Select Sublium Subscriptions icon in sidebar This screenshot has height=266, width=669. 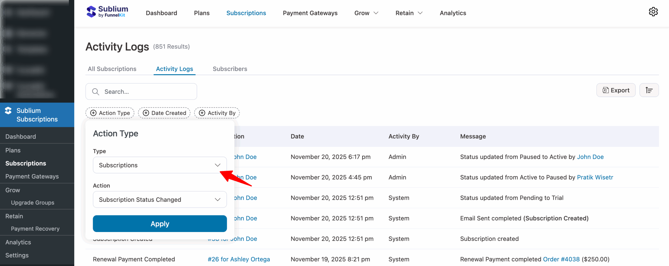click(8, 110)
